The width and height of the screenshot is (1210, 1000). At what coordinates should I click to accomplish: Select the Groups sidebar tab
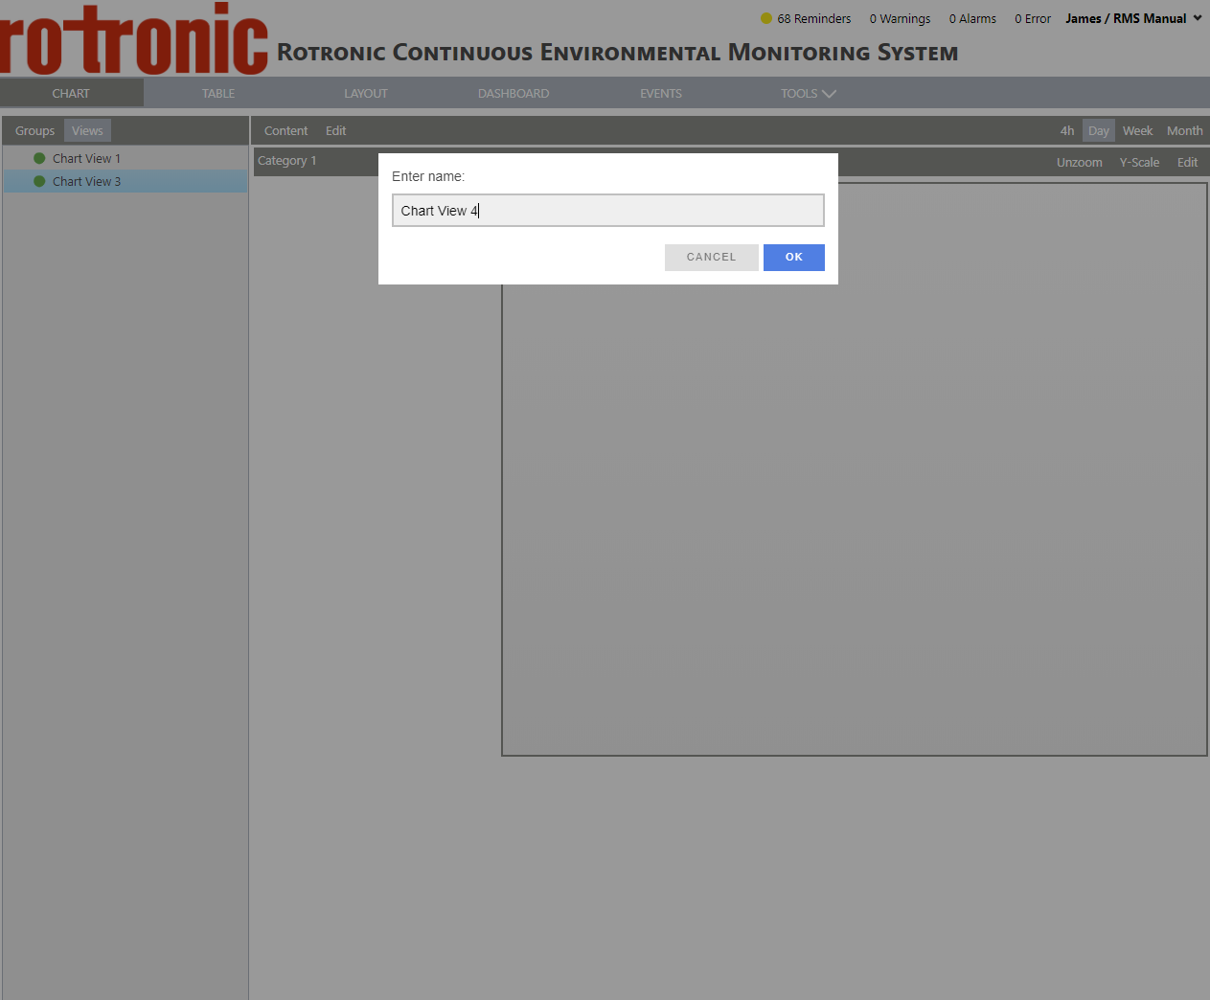34,130
